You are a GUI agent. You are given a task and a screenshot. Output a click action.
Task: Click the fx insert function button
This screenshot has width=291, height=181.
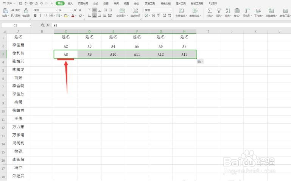coord(48,25)
